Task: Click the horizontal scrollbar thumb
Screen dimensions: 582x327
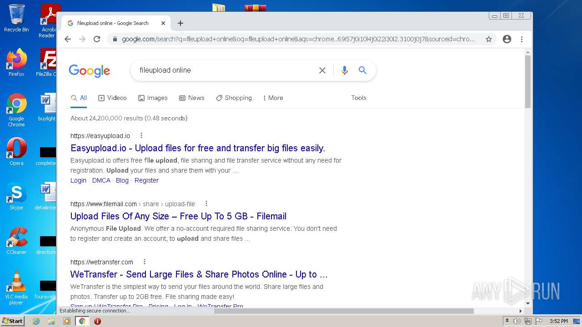Action: [344, 311]
